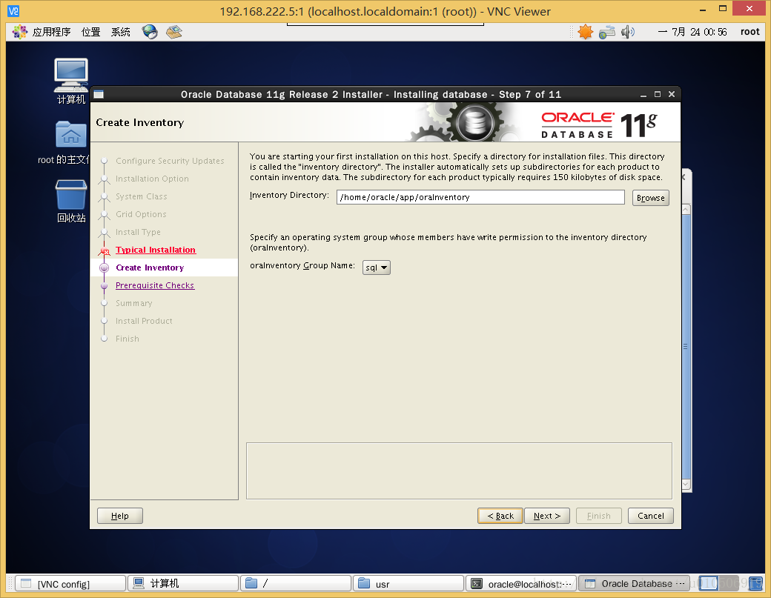
Task: Click the Configure Security Updates step
Action: click(x=170, y=161)
